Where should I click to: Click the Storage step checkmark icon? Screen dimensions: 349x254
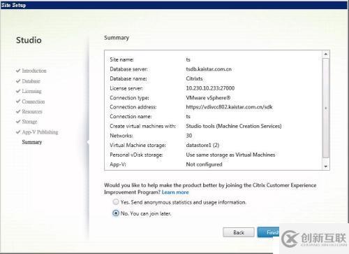pyautogui.click(x=18, y=122)
